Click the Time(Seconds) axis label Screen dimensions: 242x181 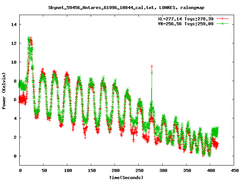126,178
